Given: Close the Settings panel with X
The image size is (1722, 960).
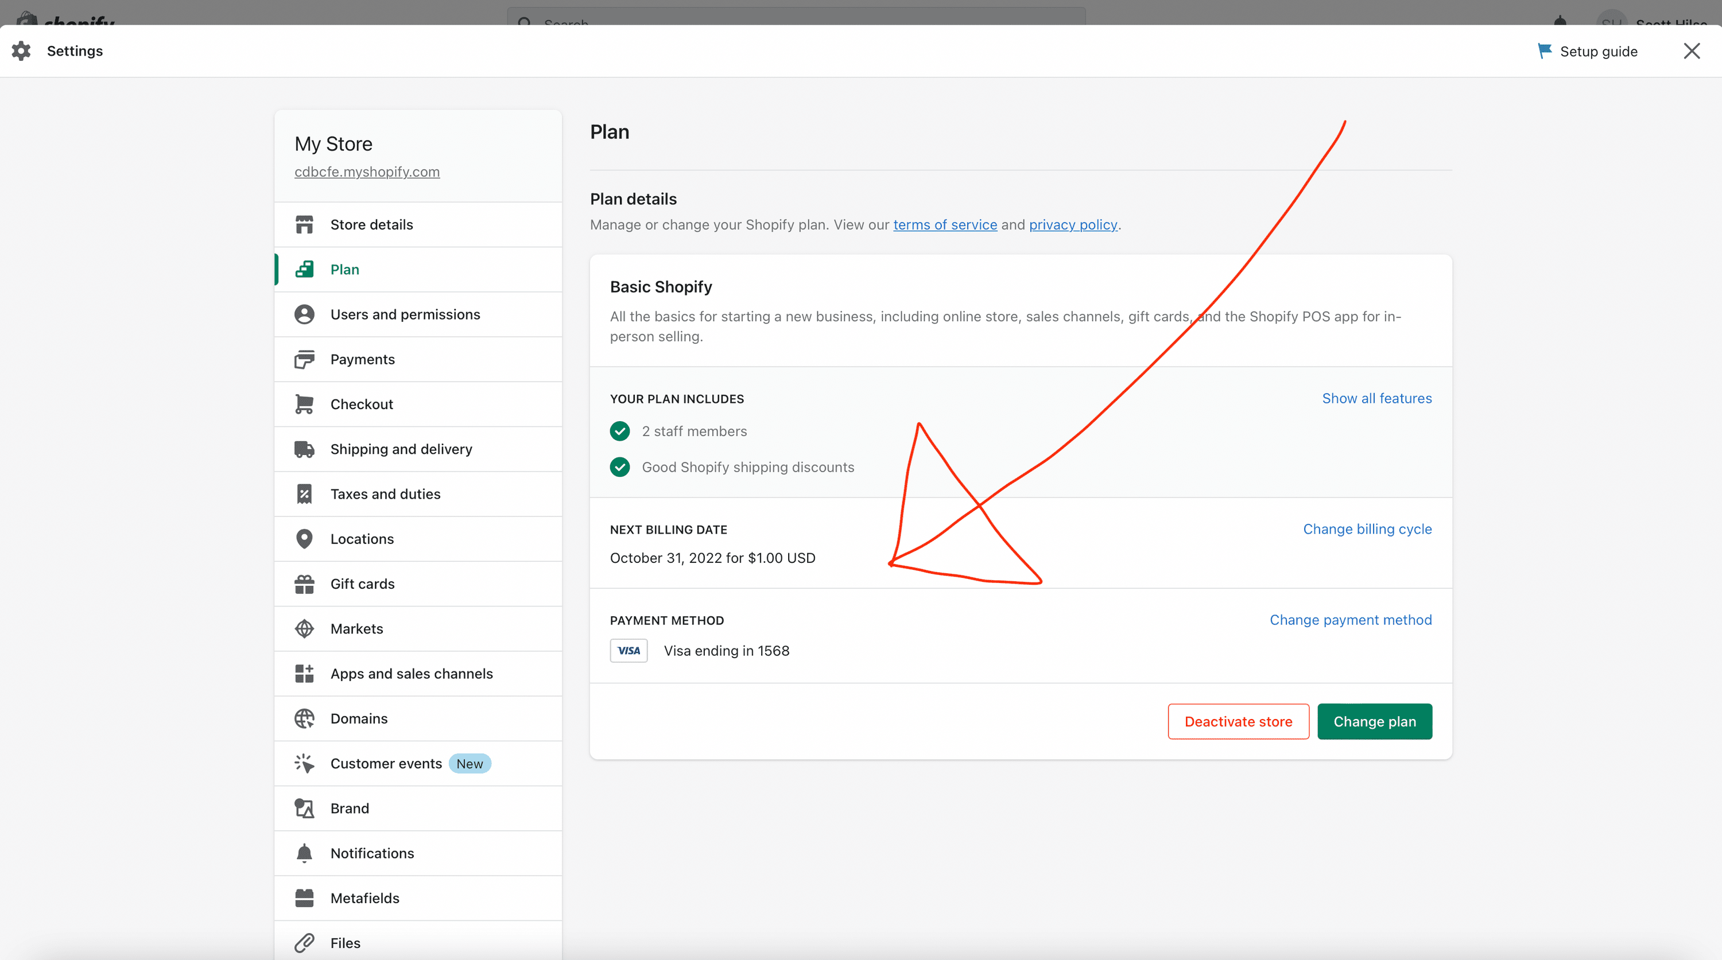Looking at the screenshot, I should point(1691,50).
